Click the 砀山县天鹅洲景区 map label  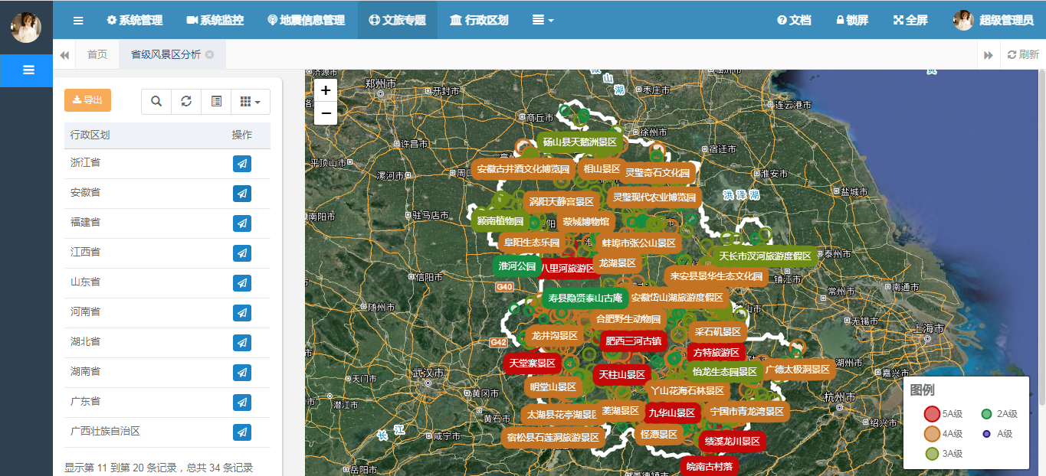580,142
